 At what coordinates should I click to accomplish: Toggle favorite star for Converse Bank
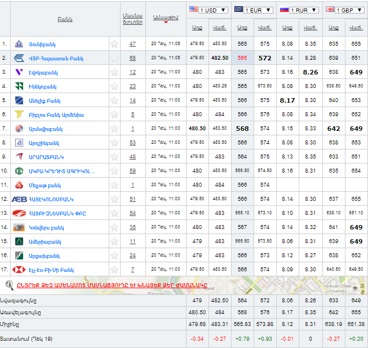[x=114, y=227]
